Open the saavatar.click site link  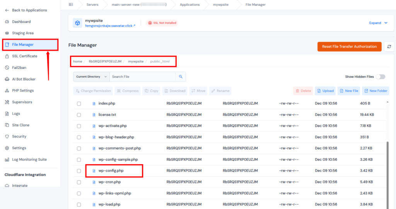click(x=110, y=26)
